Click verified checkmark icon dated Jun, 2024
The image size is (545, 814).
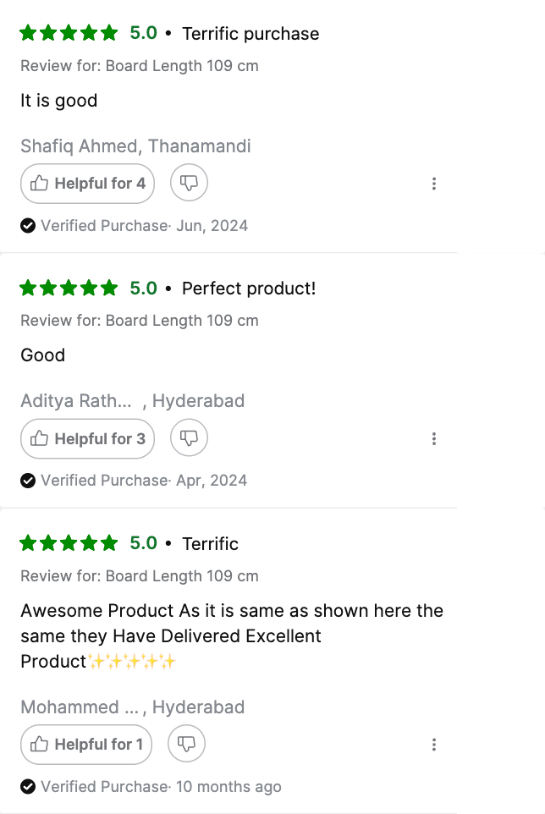coord(28,226)
